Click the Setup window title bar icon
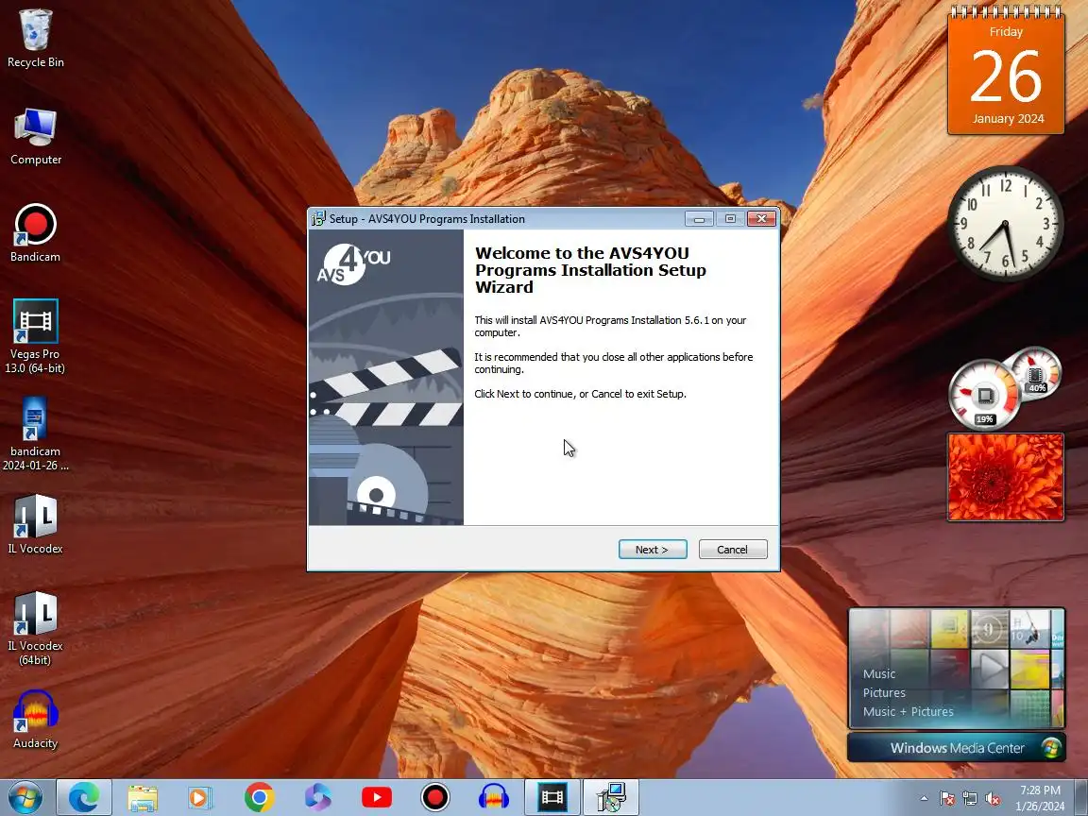The width and height of the screenshot is (1088, 816). point(318,218)
